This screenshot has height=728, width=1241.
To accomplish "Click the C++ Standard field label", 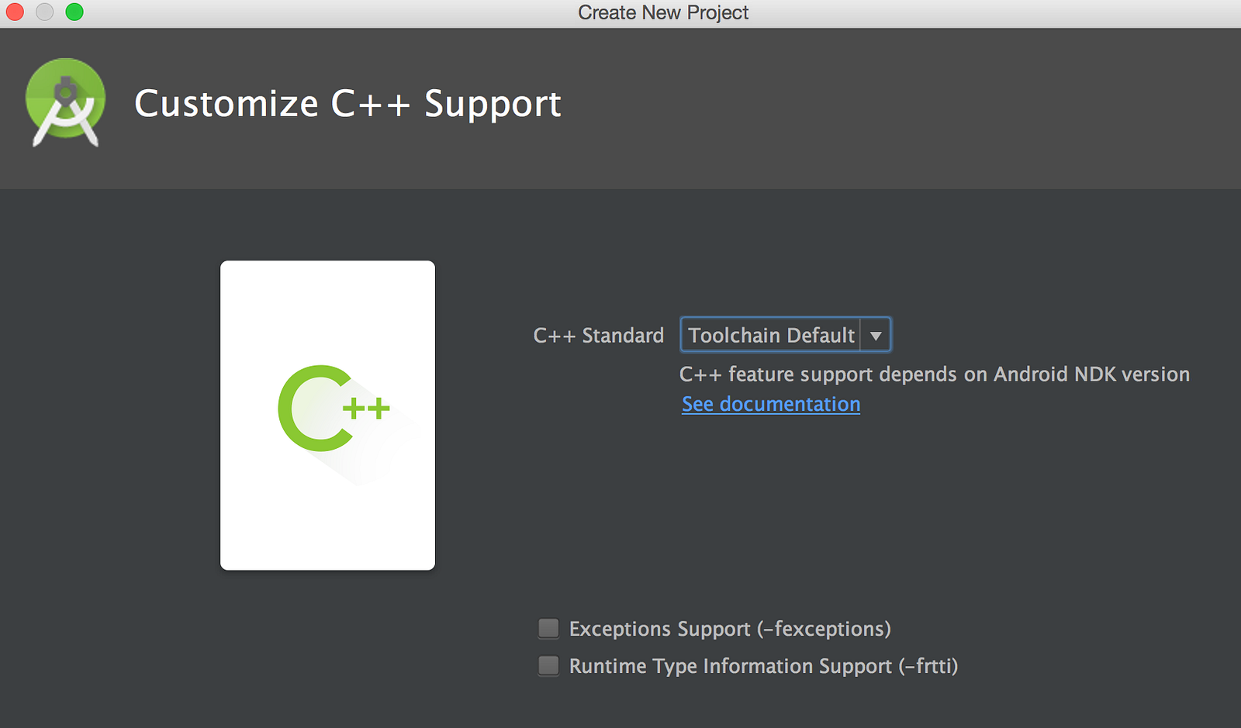I will (x=599, y=336).
